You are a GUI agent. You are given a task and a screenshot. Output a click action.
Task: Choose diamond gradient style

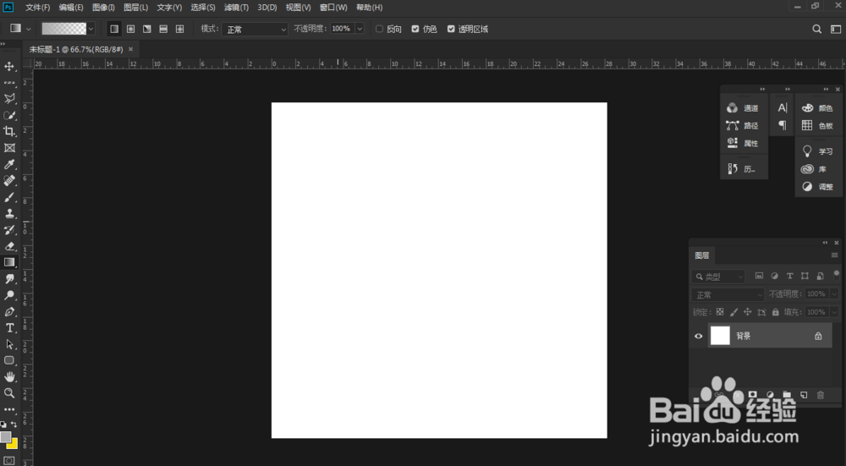pos(179,29)
